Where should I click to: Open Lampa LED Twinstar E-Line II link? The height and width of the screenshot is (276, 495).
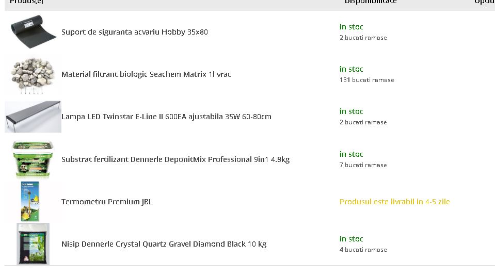tap(166, 117)
